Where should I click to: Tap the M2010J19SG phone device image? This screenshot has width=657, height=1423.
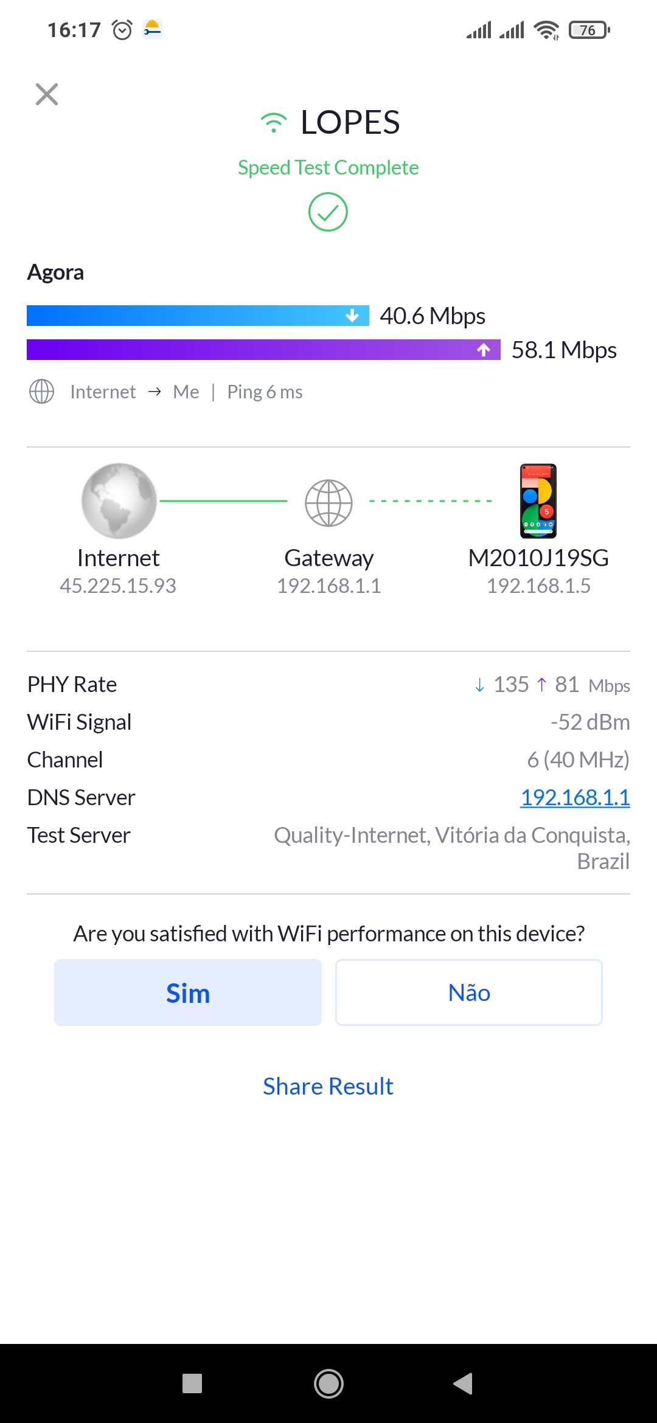tap(538, 501)
